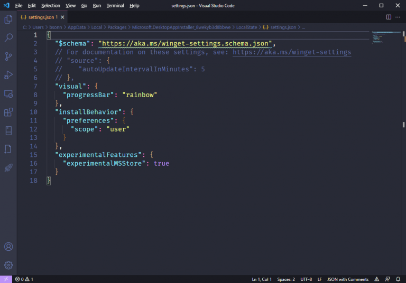Open the Selection menu
Screen dimensions: 406x283
[51, 5]
